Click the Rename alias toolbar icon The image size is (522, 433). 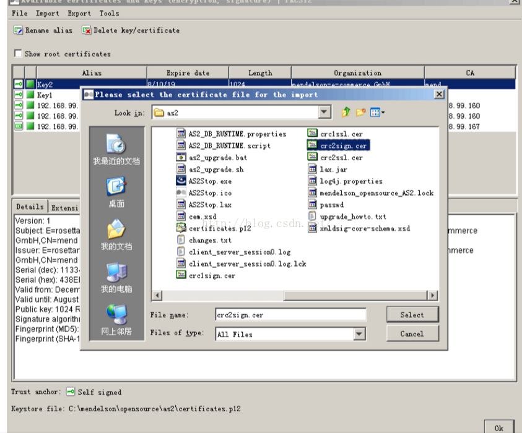point(18,30)
